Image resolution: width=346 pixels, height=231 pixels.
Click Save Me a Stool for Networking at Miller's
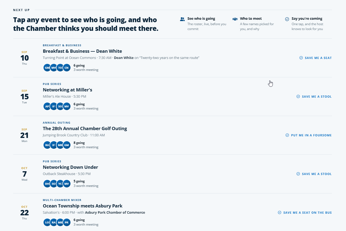click(314, 97)
